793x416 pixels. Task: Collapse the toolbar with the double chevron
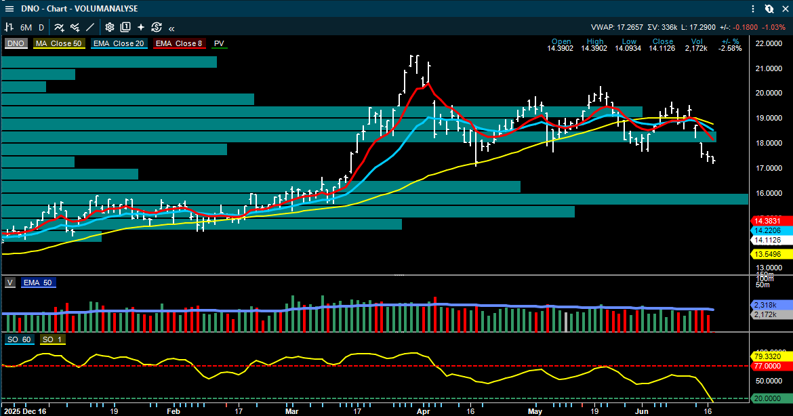171,28
